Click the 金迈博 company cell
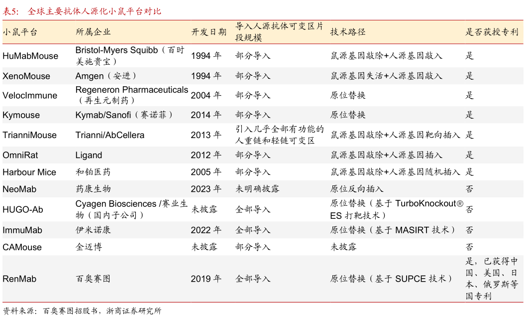The height and width of the screenshot is (322, 526). (x=89, y=247)
